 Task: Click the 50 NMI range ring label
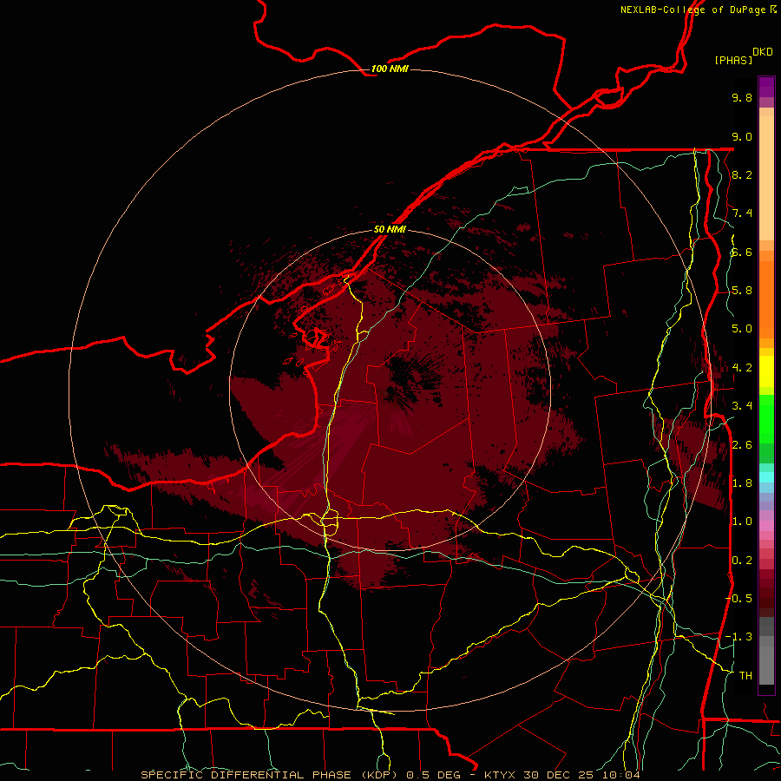click(x=390, y=229)
